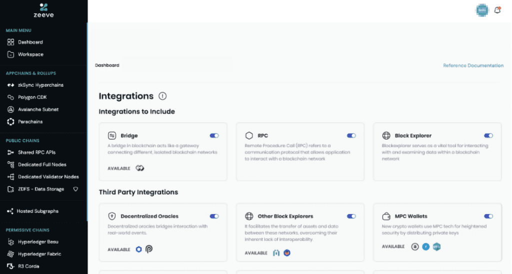Screen dimensions: 512x274
Task: Click the Dashboard sidebar icon
Action: pyautogui.click(x=11, y=42)
